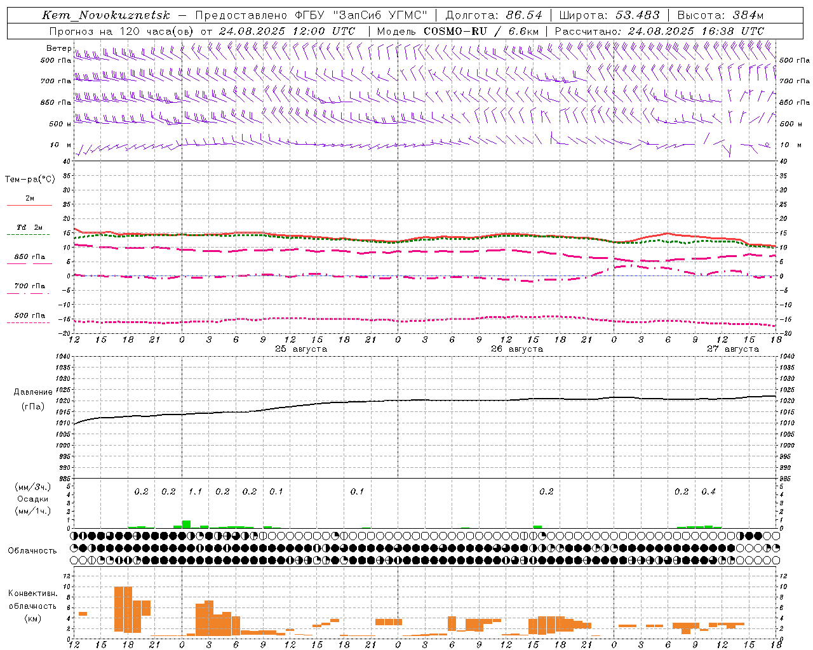Click the black pressure curve
Screen dimensions: 813x650
(425, 401)
